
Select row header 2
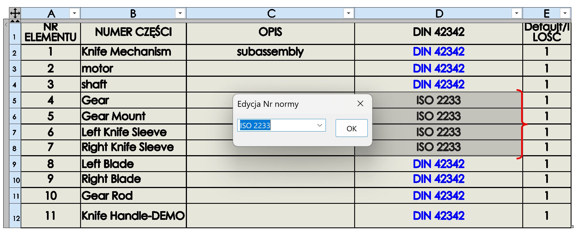15,53
